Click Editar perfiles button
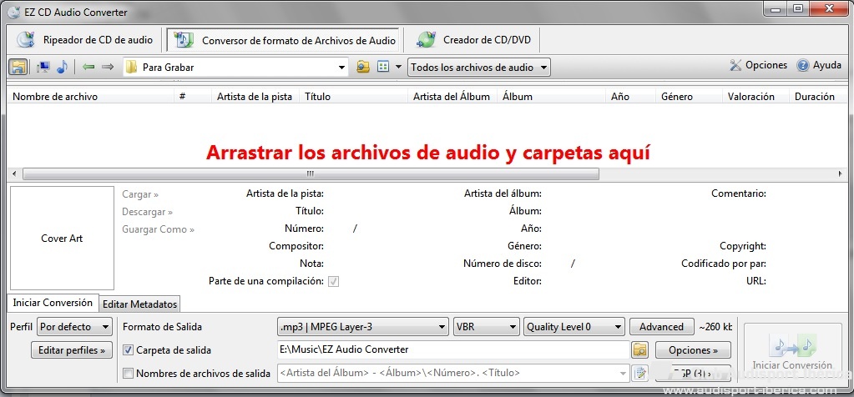The width and height of the screenshot is (854, 397). coord(72,350)
